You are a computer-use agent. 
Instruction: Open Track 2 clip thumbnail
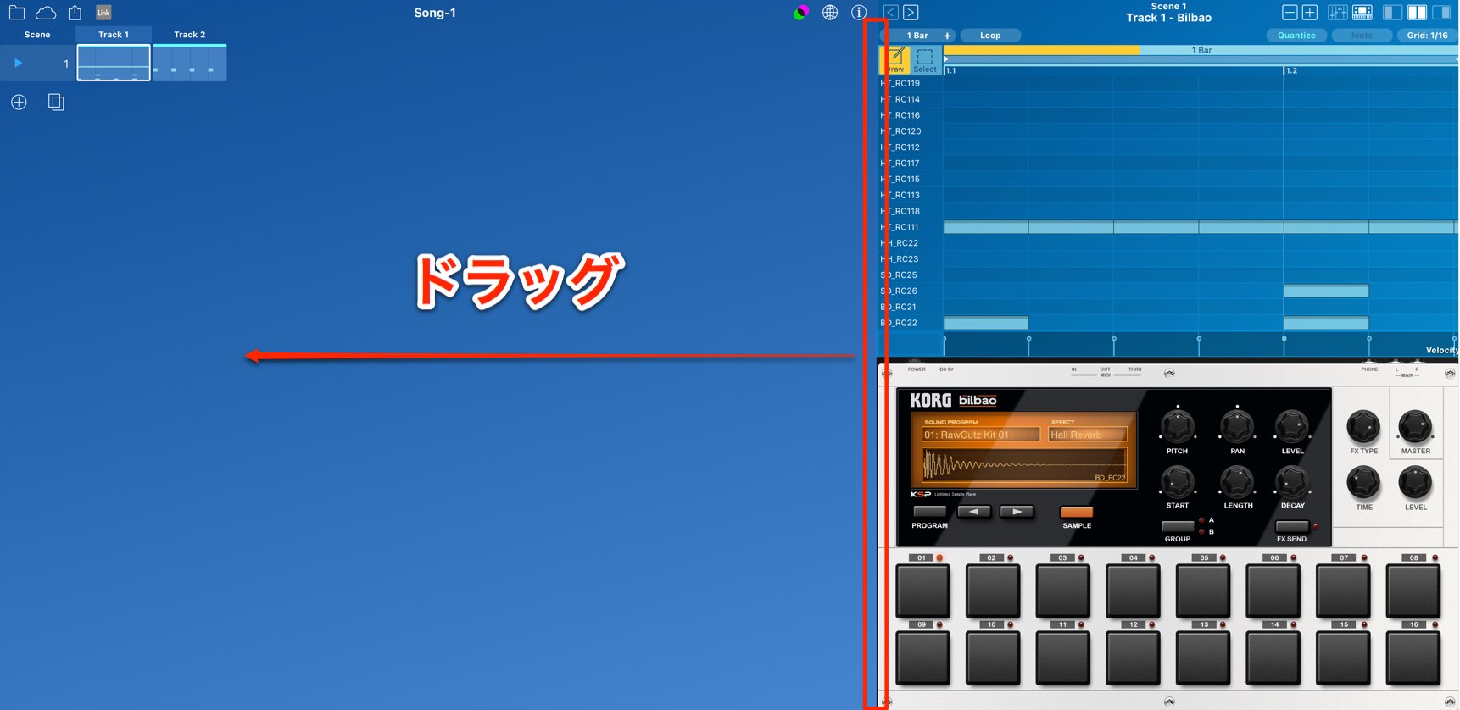[x=190, y=64]
